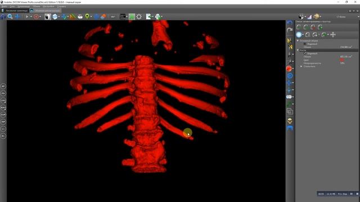The width and height of the screenshot is (360, 202).
Task: Click the blue circle tool in vertical toolbar
Action: coord(290,76)
